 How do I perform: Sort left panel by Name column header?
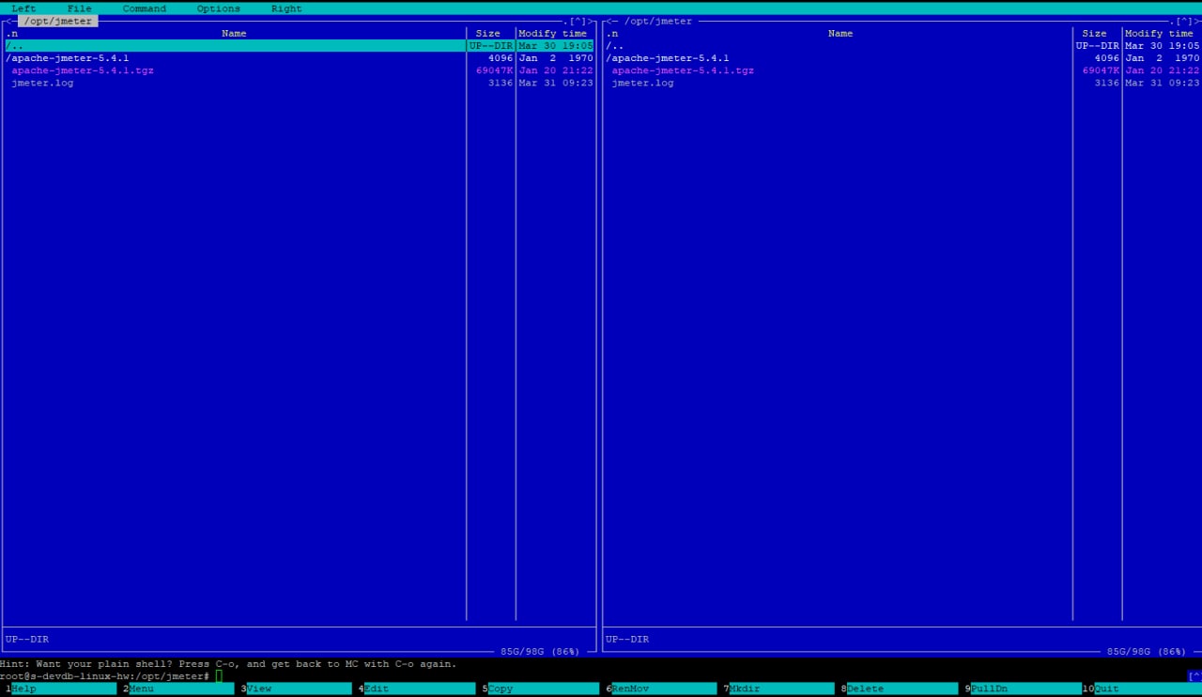pyautogui.click(x=234, y=34)
